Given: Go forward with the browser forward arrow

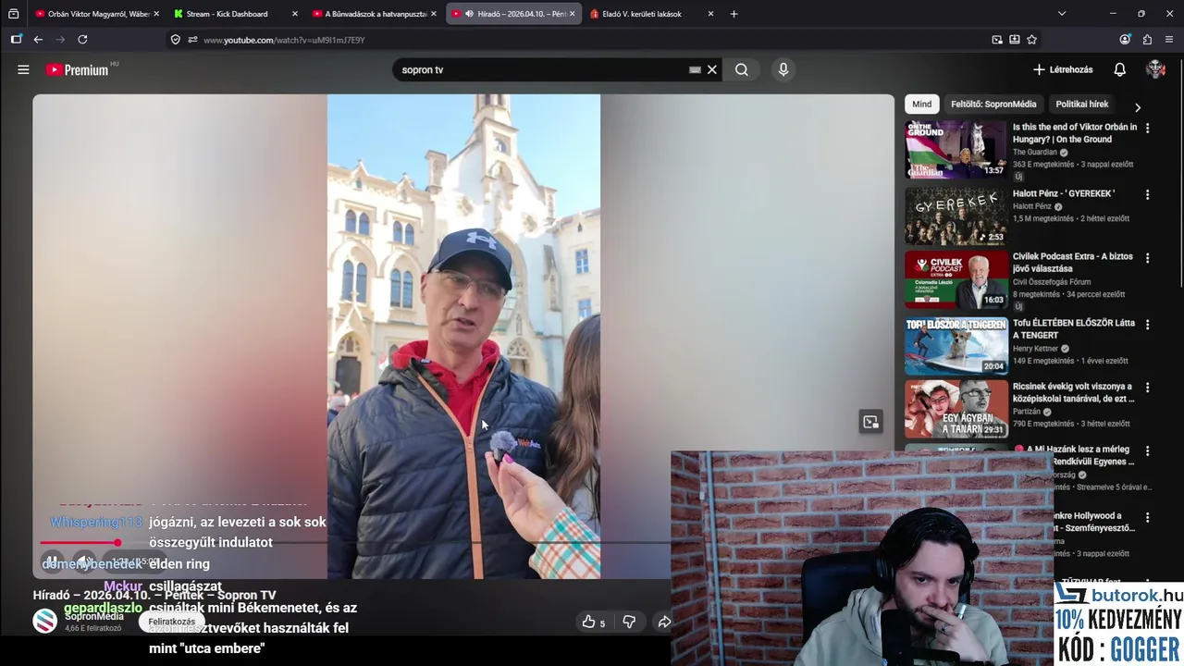Looking at the screenshot, I should 60,40.
